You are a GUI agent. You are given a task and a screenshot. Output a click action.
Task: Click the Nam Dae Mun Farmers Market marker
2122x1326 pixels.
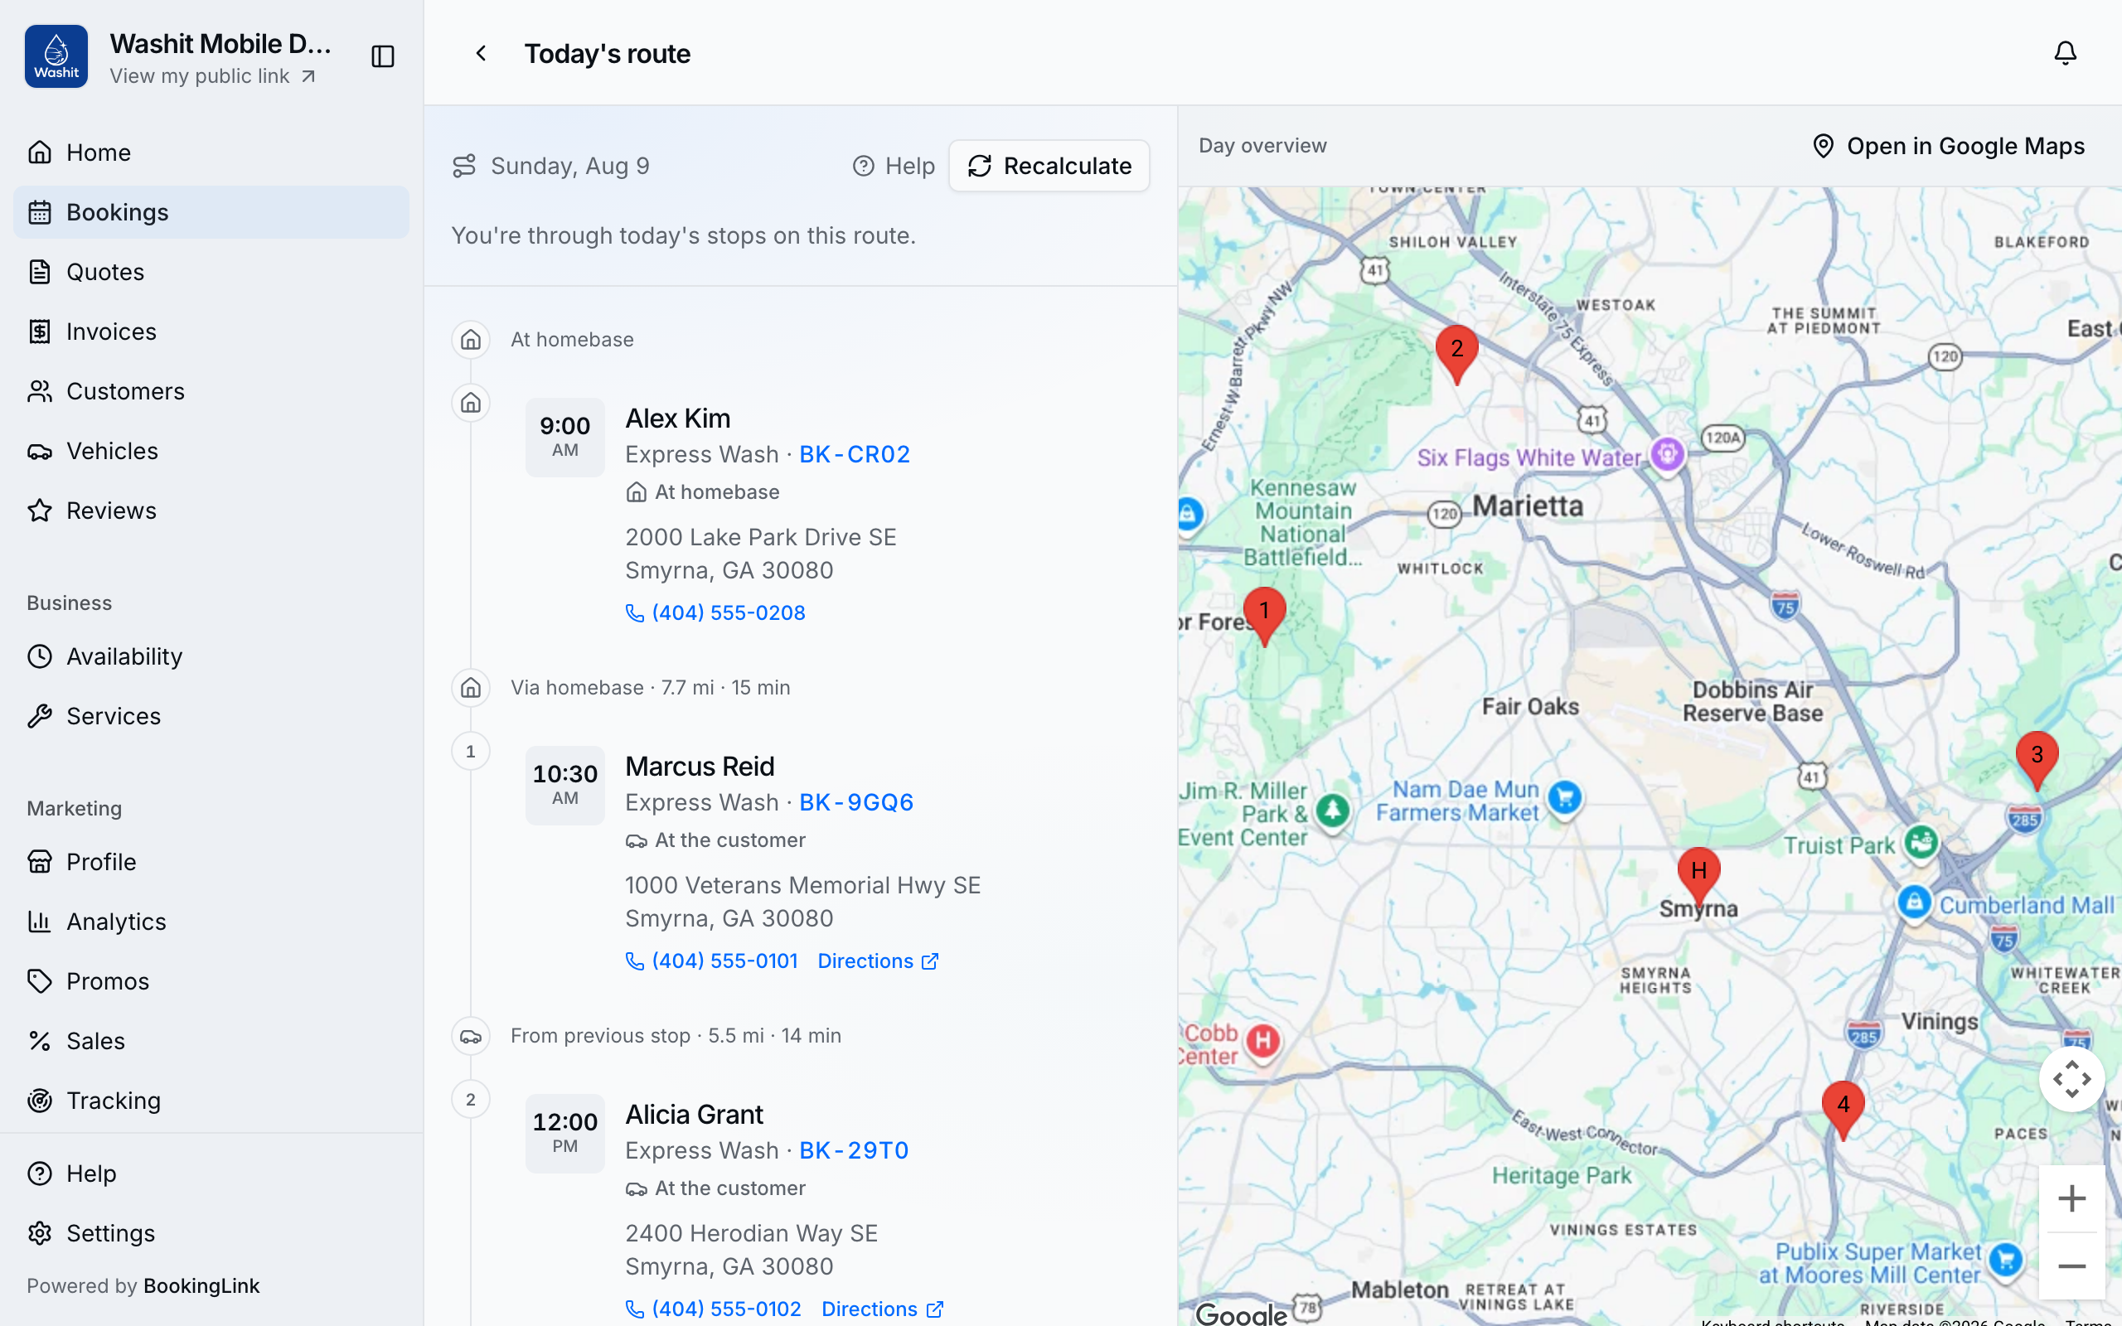pos(1564,798)
